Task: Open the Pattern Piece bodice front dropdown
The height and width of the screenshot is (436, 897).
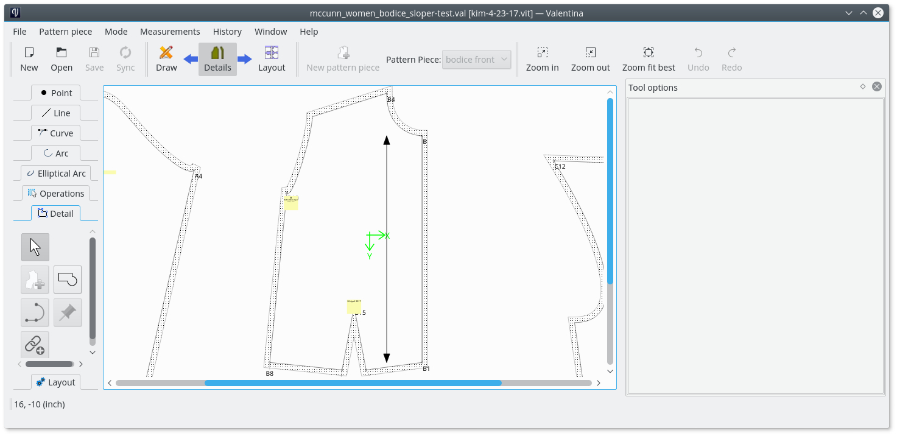Action: [x=476, y=60]
